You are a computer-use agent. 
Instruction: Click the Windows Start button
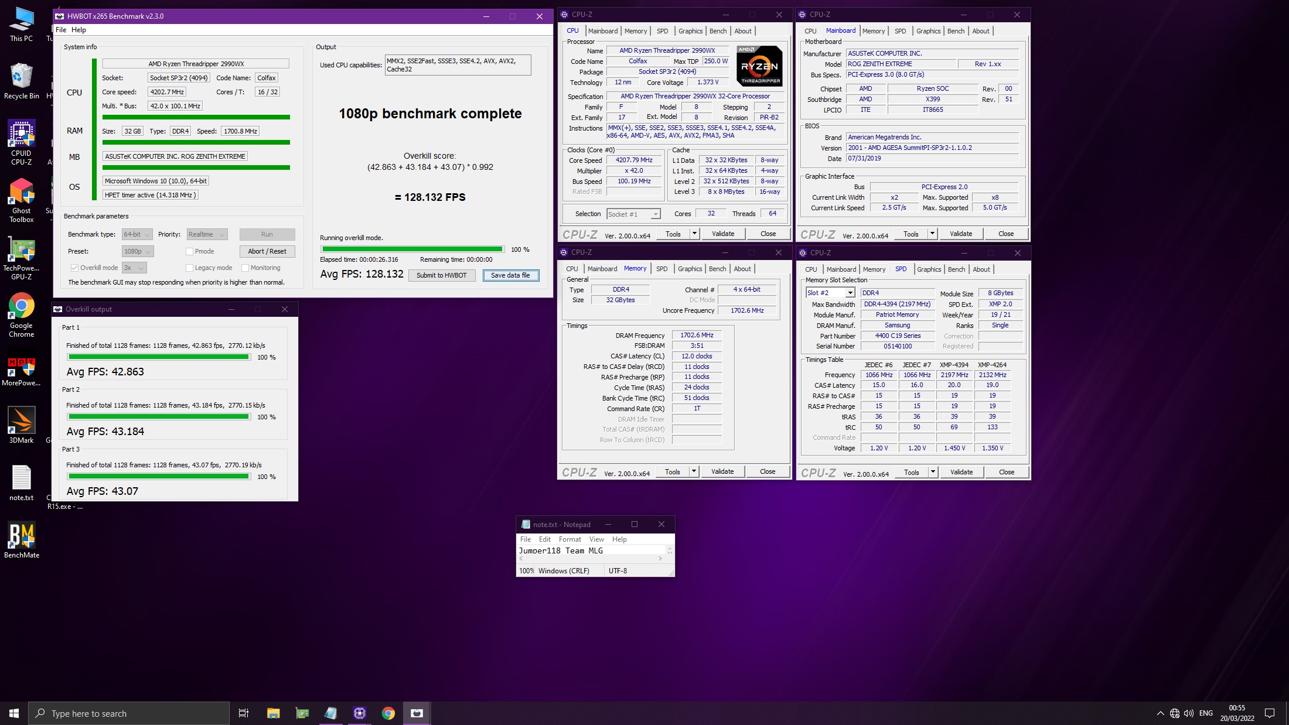tap(14, 713)
